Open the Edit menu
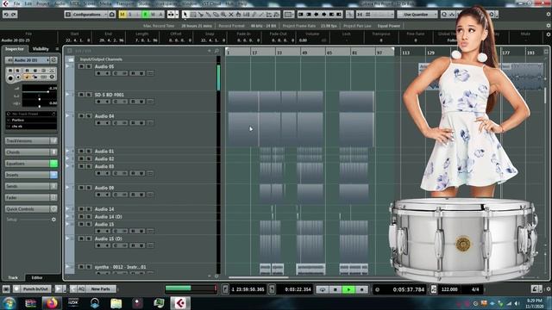Image resolution: width=552 pixels, height=310 pixels. coord(28,3)
